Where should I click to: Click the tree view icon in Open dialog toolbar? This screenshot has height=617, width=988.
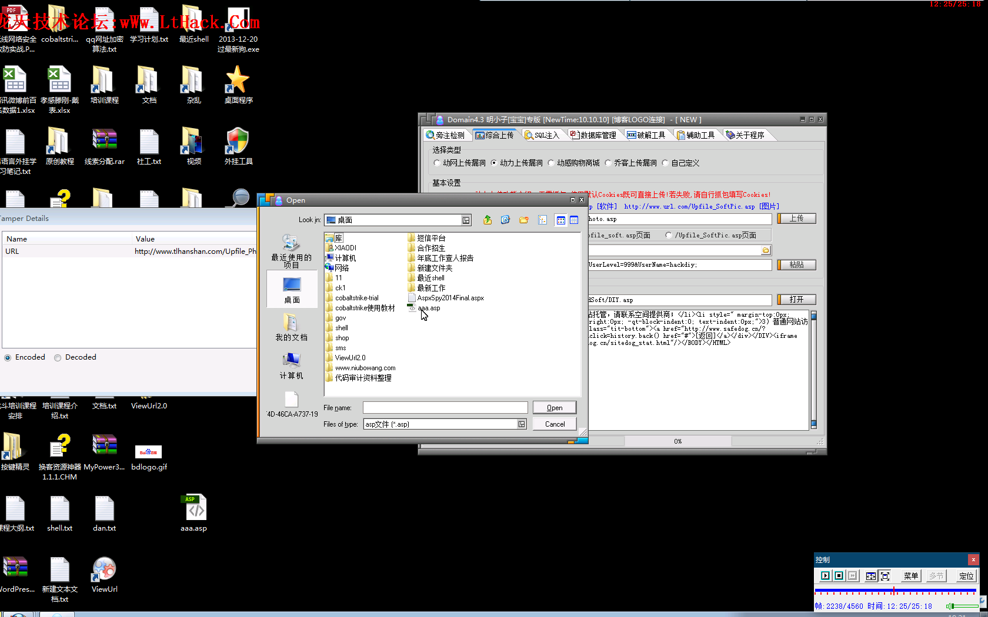pyautogui.click(x=542, y=220)
